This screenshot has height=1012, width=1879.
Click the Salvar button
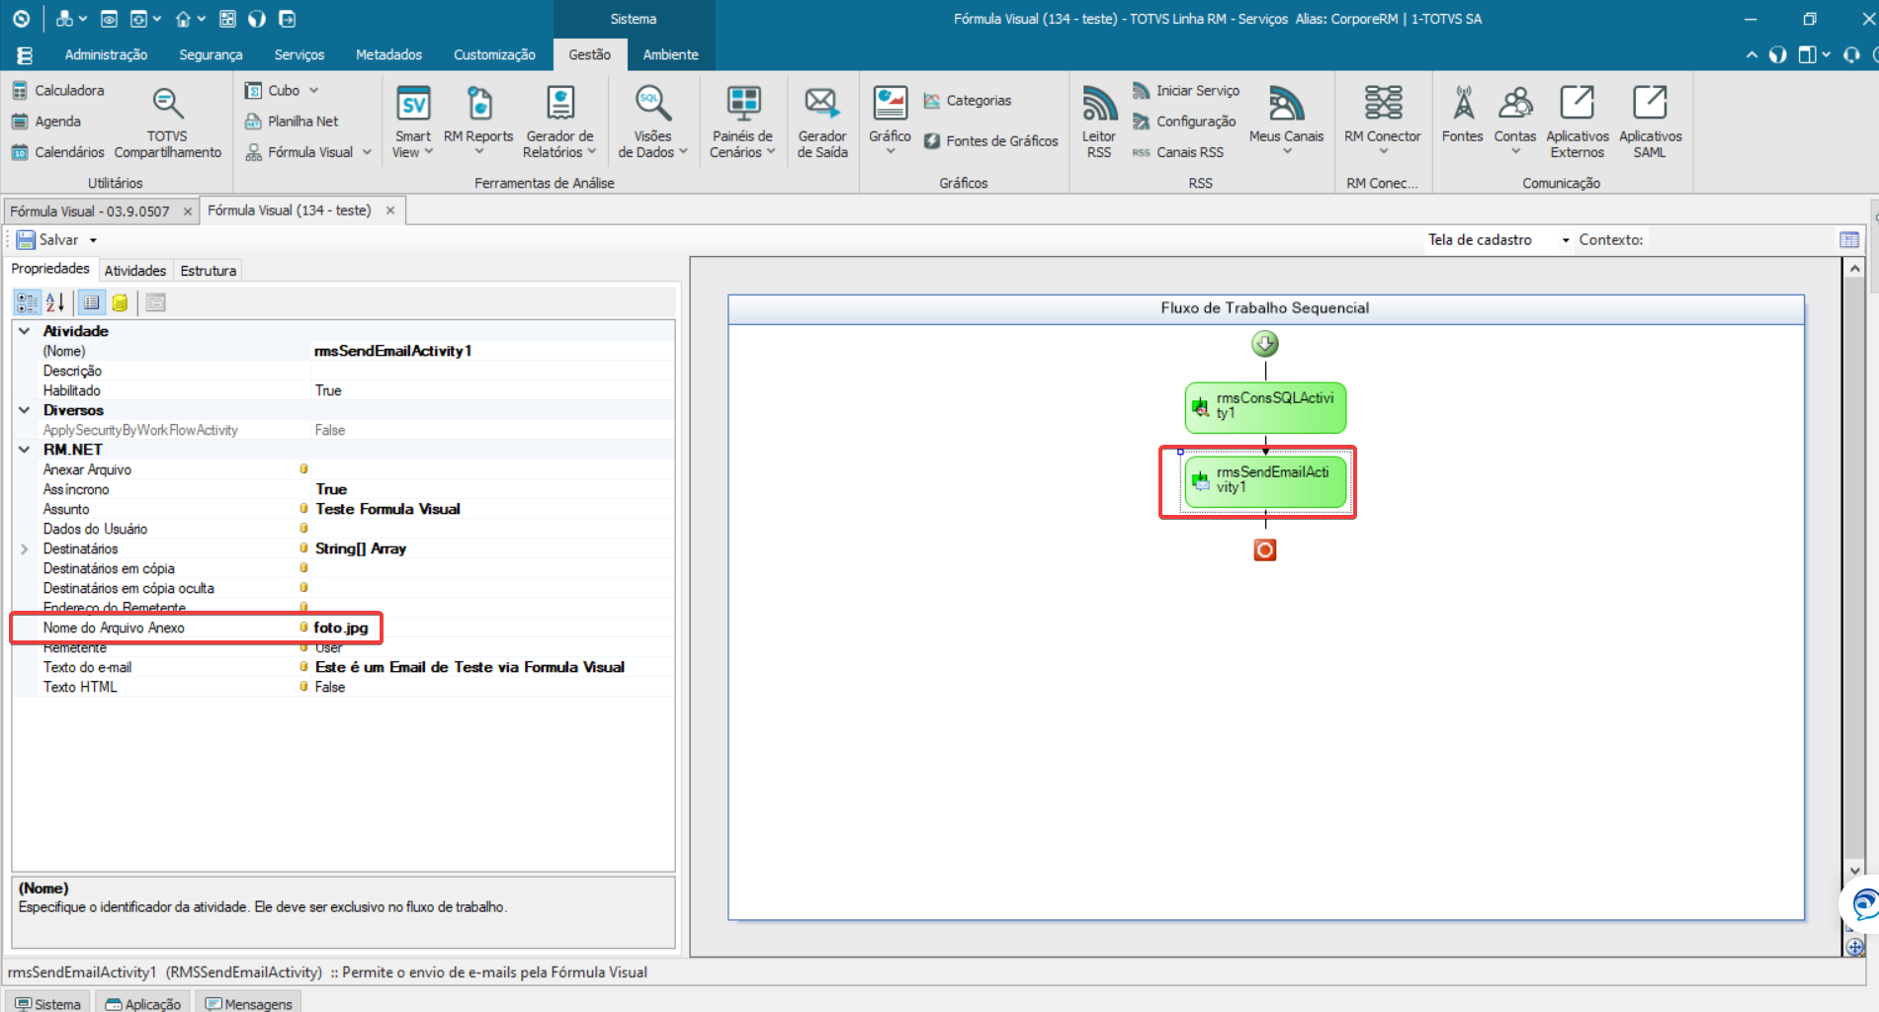[47, 240]
